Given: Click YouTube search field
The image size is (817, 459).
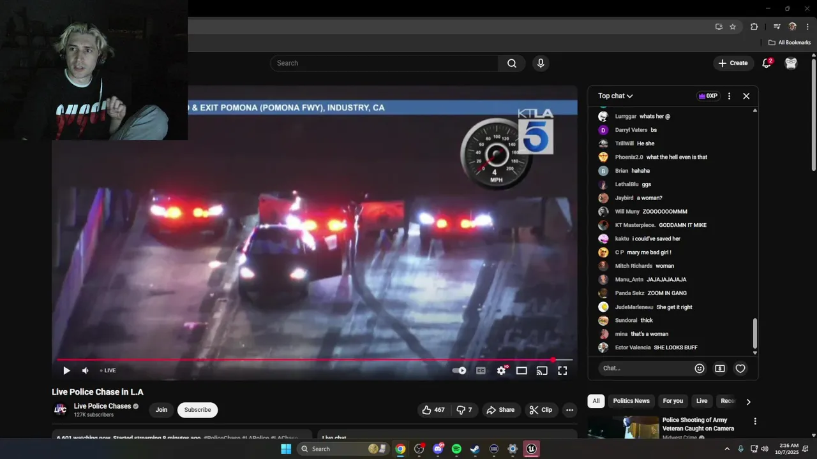Looking at the screenshot, I should click(x=385, y=63).
